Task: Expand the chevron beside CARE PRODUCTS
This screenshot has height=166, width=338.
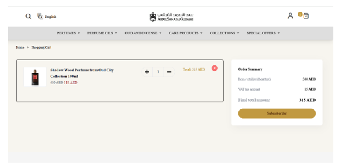Action: (x=202, y=33)
